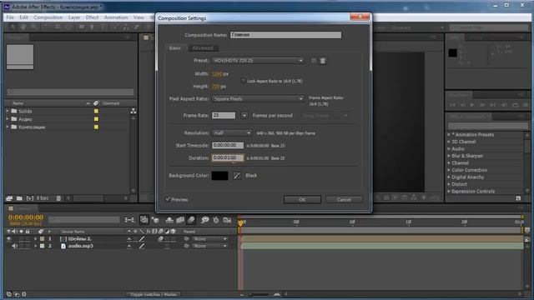Open the Edit menu
The height and width of the screenshot is (300, 534).
point(23,17)
